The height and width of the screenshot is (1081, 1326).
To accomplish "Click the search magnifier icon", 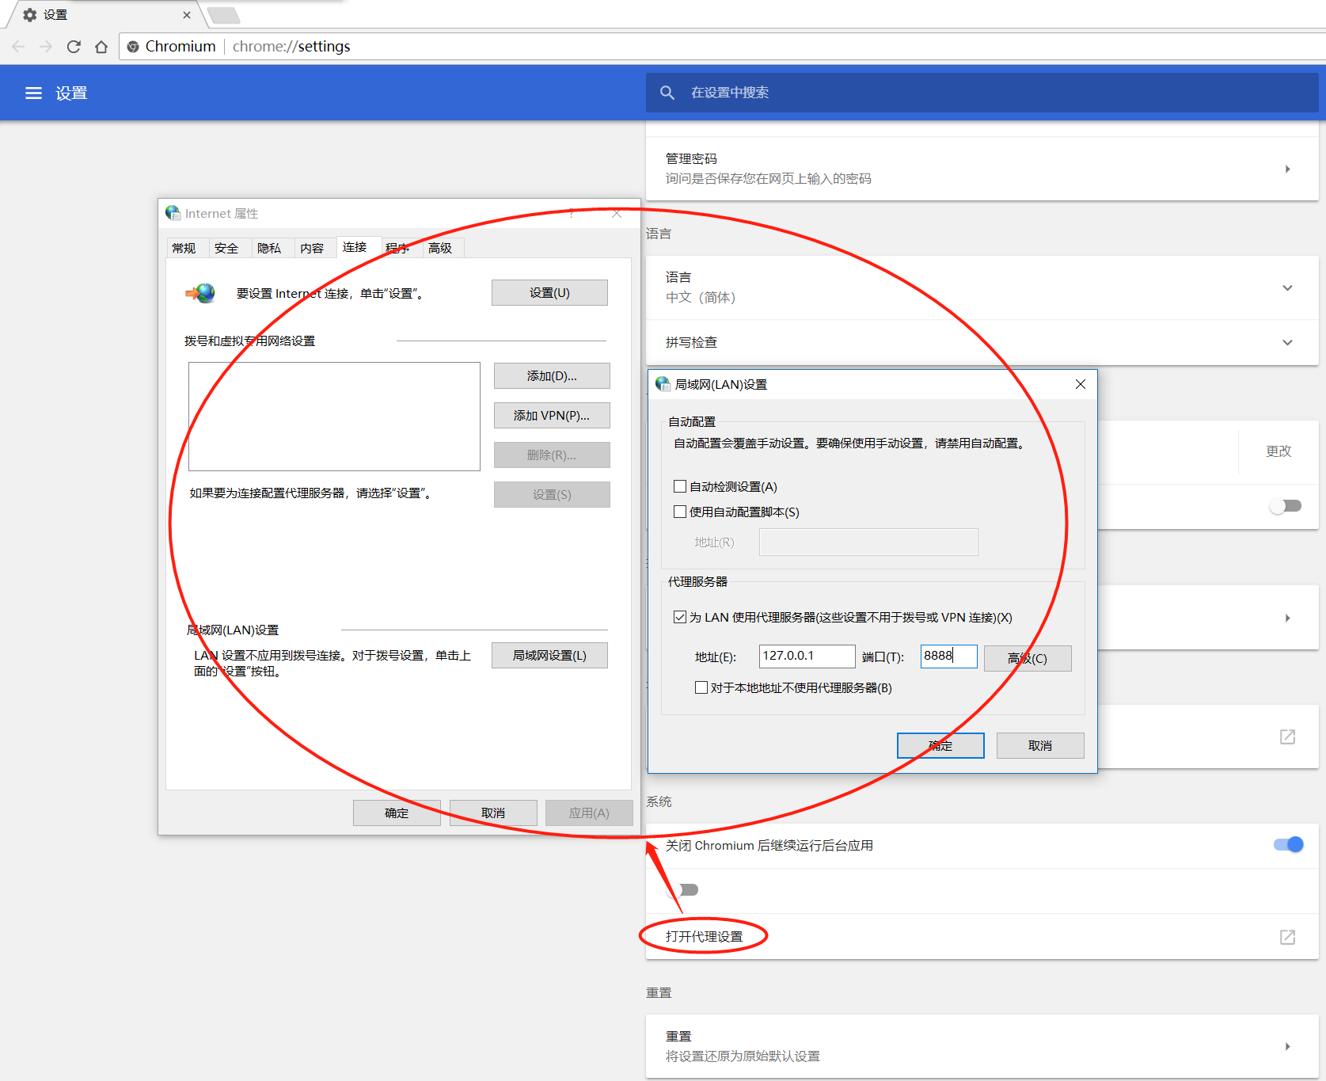I will click(x=667, y=93).
